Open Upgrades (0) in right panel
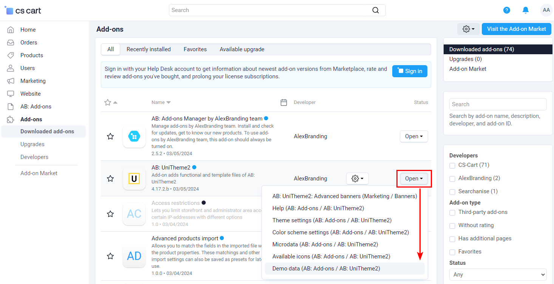 (x=466, y=59)
